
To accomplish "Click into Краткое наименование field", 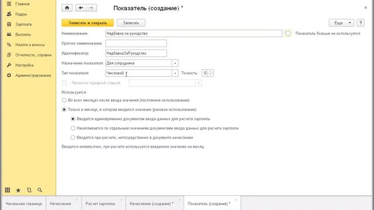I will [136, 43].
